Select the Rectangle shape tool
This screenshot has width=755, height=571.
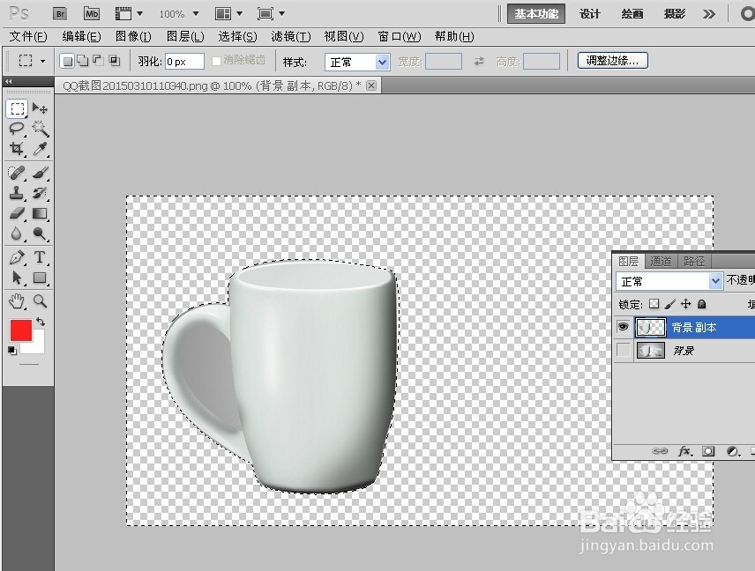click(40, 278)
